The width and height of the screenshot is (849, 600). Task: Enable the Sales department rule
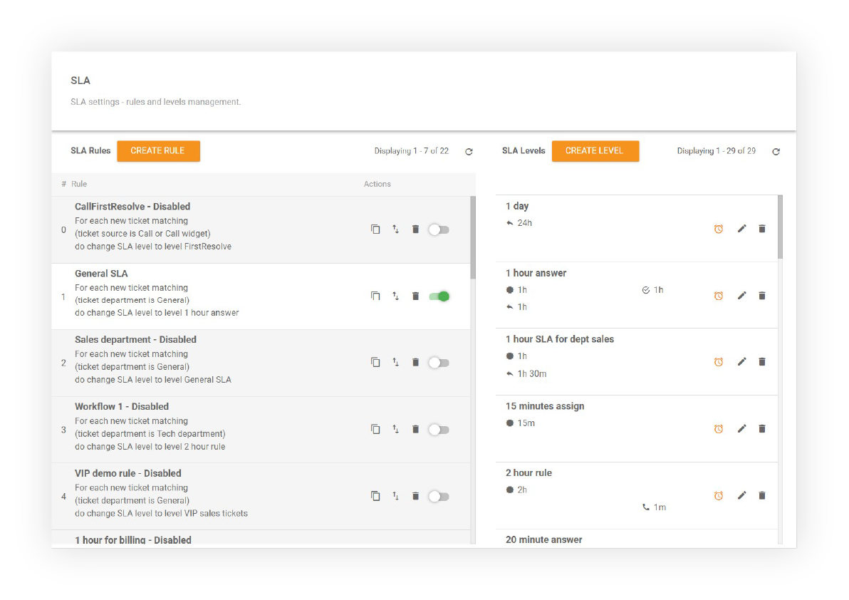coord(439,362)
